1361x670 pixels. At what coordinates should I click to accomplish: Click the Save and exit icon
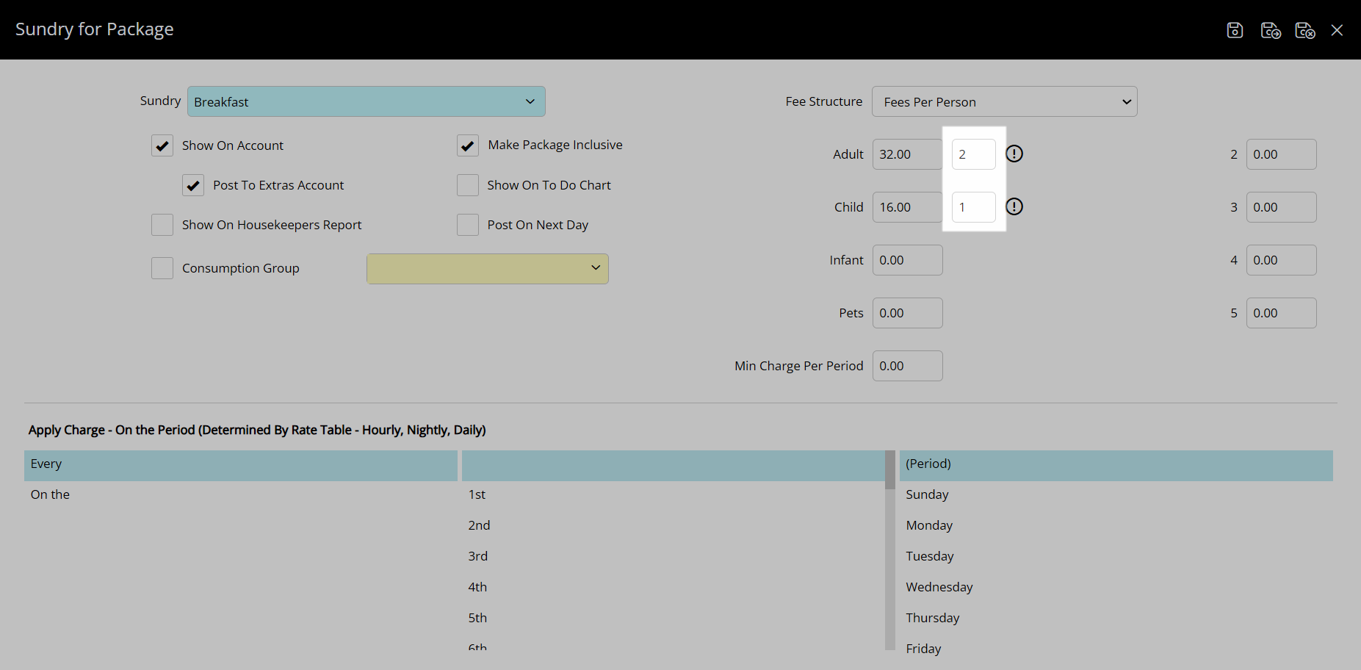tap(1304, 30)
